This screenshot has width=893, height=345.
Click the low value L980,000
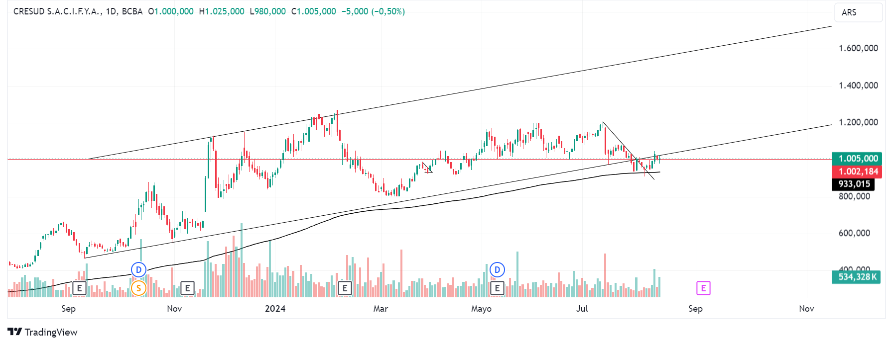point(268,11)
